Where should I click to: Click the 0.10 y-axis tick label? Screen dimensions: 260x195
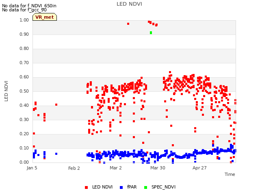coord(24,148)
